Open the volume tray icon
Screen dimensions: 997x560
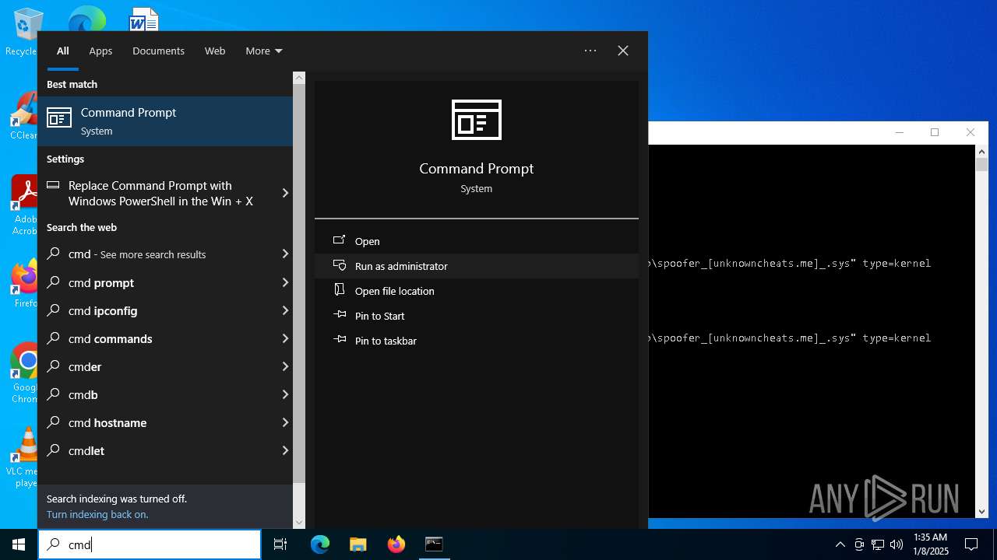tap(897, 544)
